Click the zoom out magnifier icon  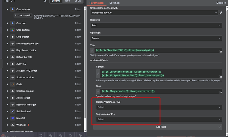coord(60,135)
